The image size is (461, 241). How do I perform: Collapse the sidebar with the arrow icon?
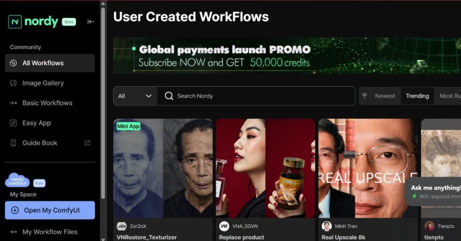(90, 22)
